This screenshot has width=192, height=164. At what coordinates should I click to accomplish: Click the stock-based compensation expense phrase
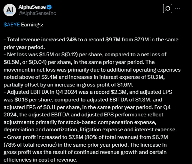coord(111,122)
